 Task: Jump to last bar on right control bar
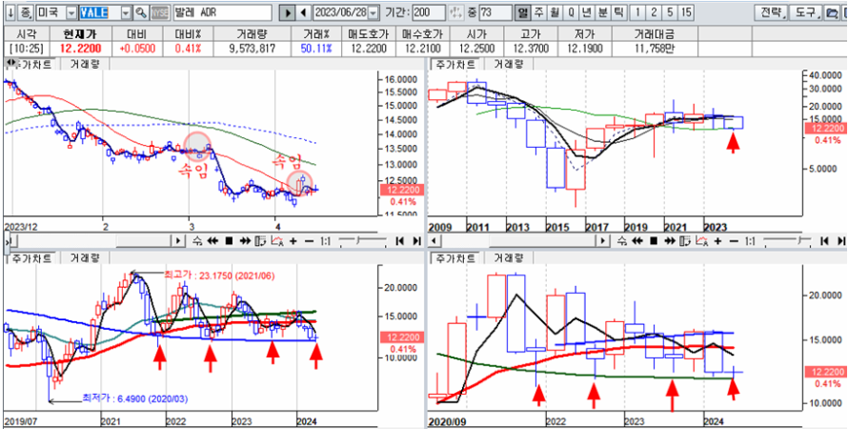[841, 241]
